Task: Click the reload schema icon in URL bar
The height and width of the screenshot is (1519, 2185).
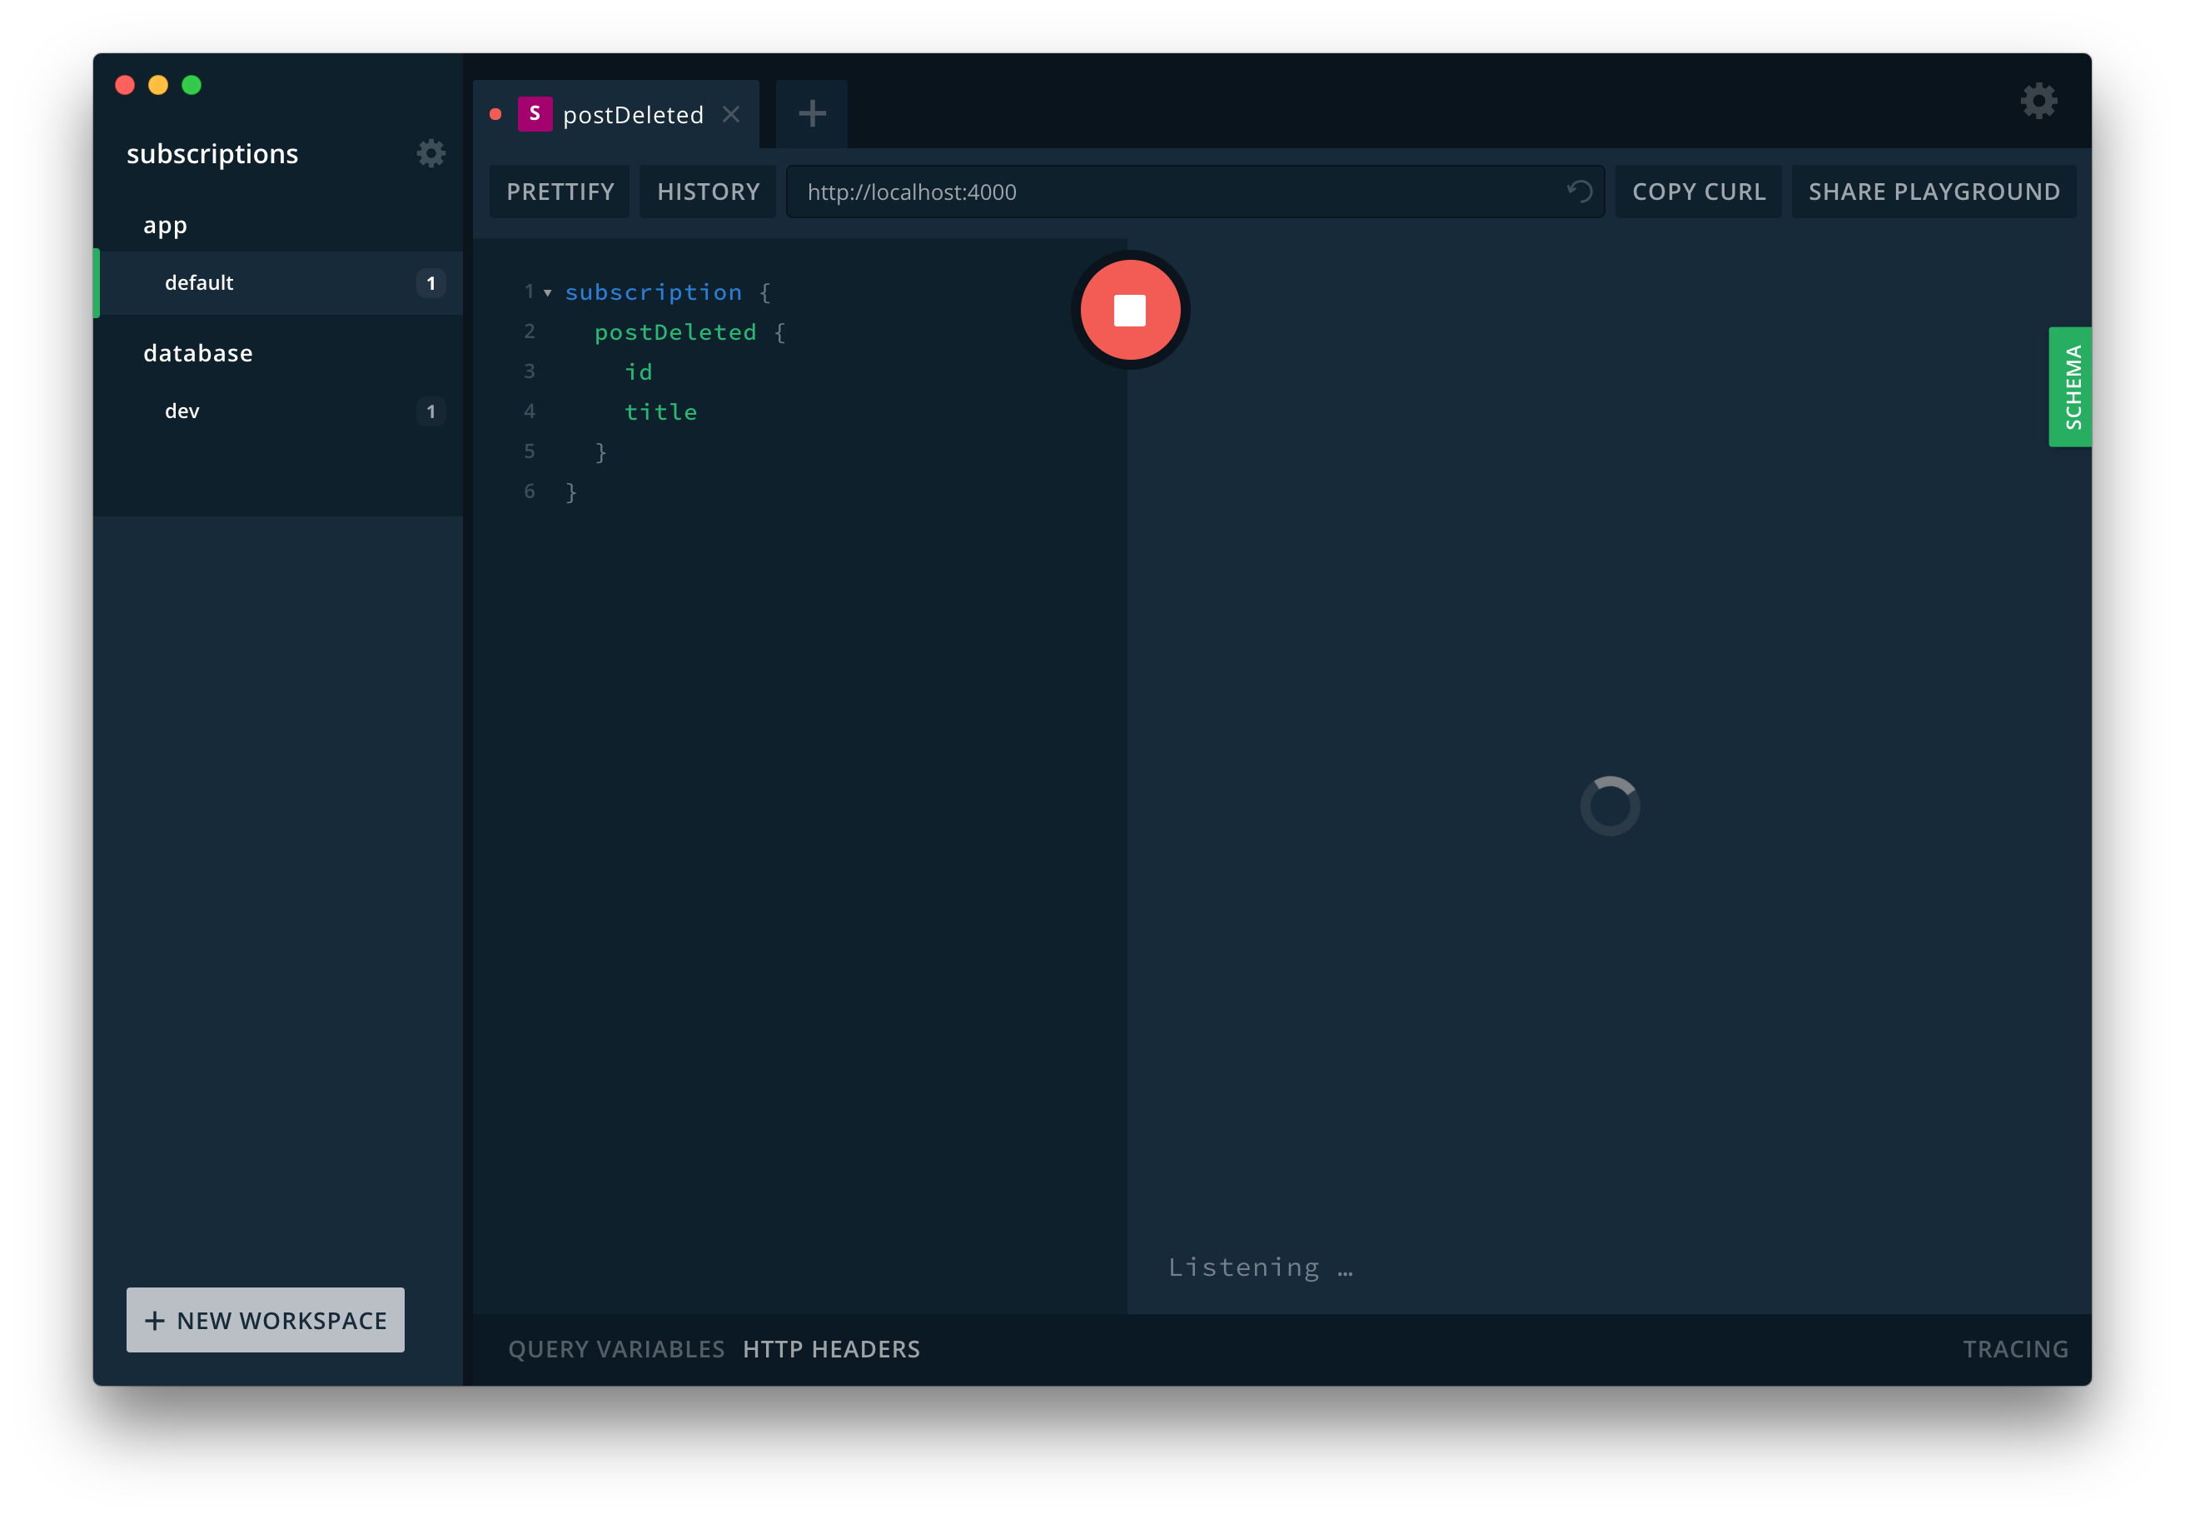Action: 1580,192
